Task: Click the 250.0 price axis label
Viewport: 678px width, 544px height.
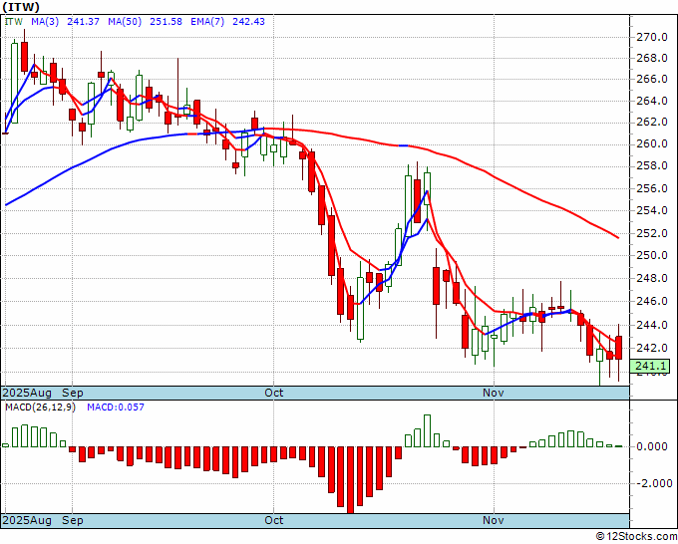Action: point(652,255)
